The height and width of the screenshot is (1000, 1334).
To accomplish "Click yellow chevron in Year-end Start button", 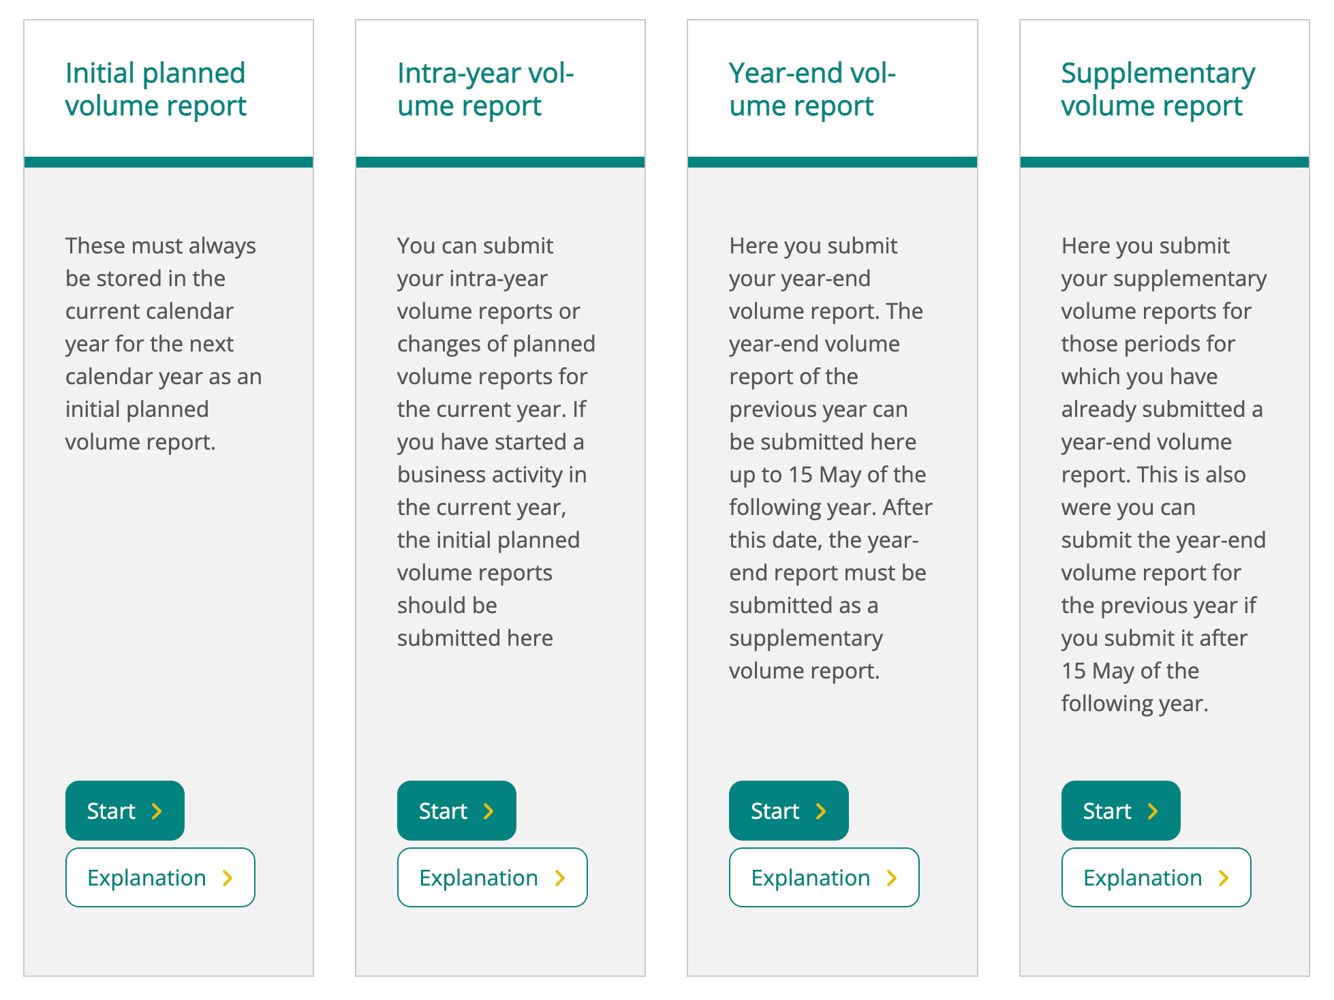I will 821,811.
